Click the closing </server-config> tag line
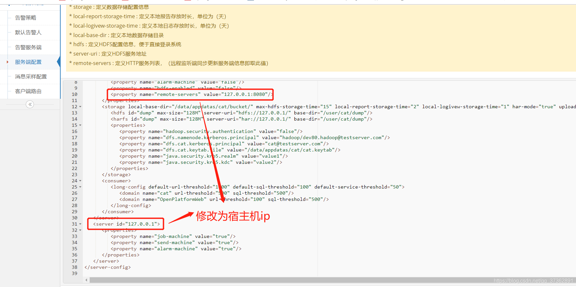576x287 pixels. (x=108, y=267)
